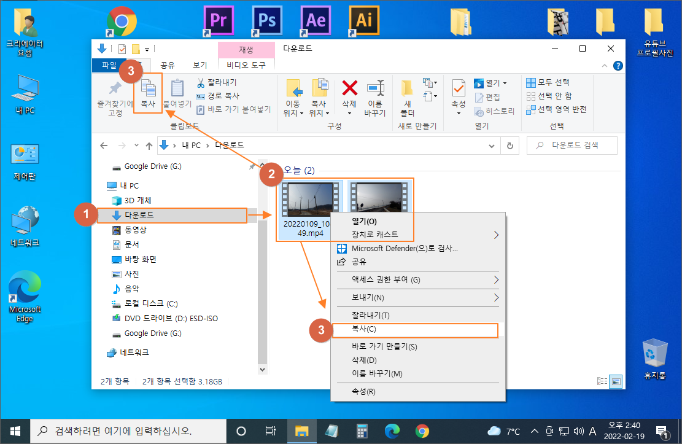Collapse the ribbon with the chevron
The image size is (682, 444).
(x=605, y=66)
